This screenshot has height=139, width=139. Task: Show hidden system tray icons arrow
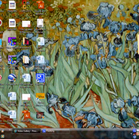pos(131,133)
